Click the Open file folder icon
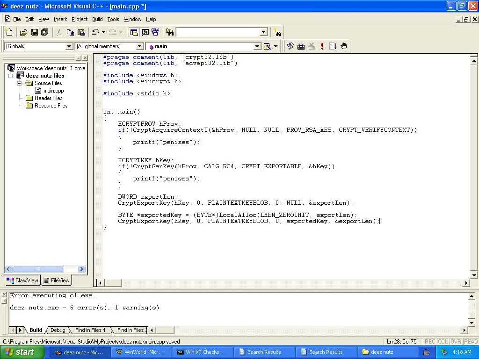 pos(23,32)
